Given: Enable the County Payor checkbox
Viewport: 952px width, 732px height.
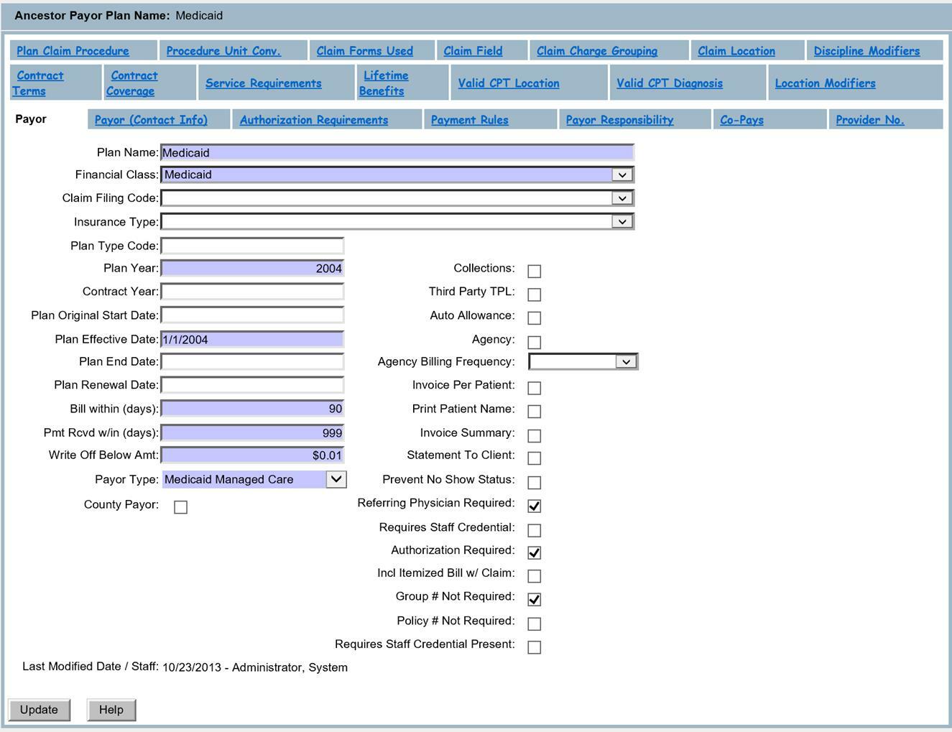Looking at the screenshot, I should (180, 507).
